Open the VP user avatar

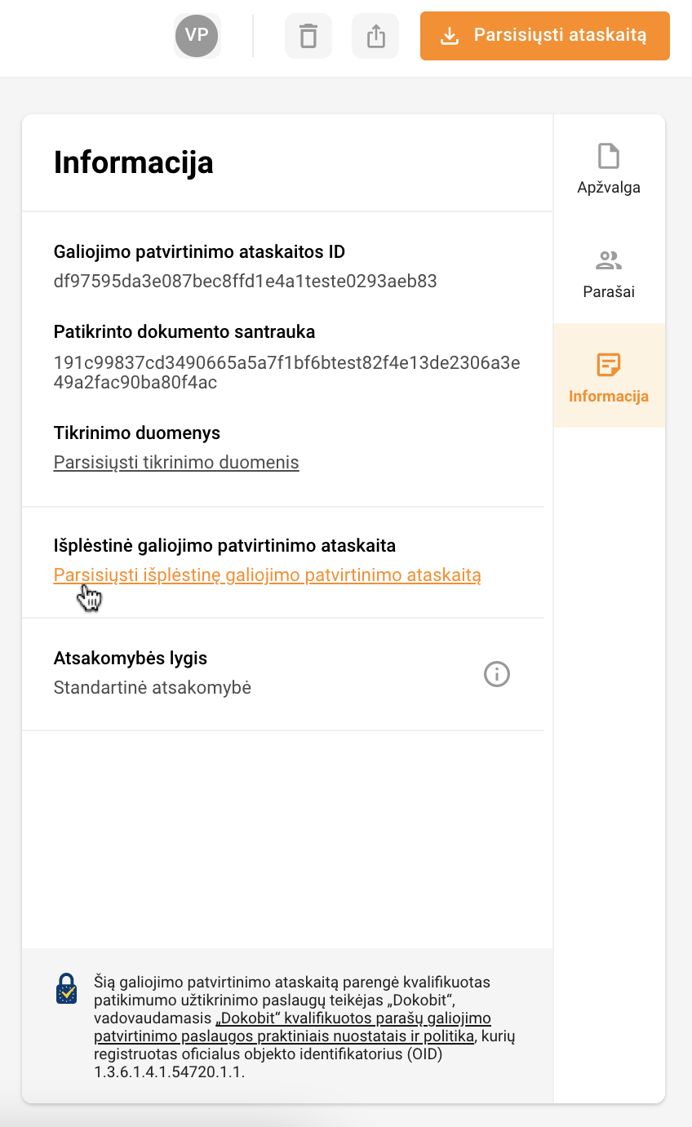pyautogui.click(x=197, y=34)
